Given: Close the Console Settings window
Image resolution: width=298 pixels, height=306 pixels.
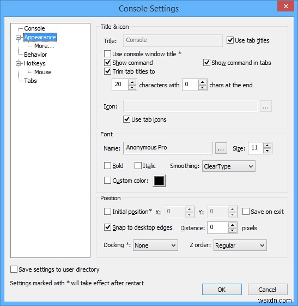Looking at the screenshot, I should (x=286, y=6).
